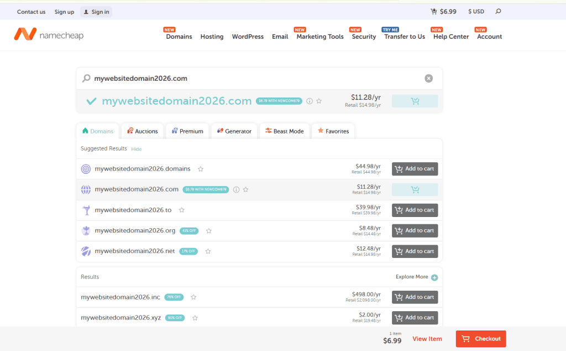Open the Domains navigation menu
The image size is (566, 351).
pyautogui.click(x=179, y=37)
